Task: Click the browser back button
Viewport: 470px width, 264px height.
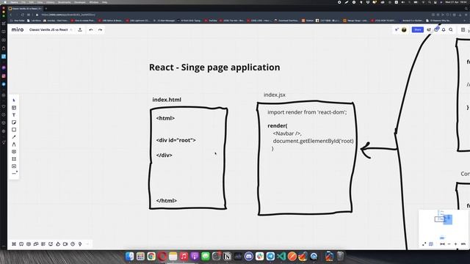Action: pos(11,15)
